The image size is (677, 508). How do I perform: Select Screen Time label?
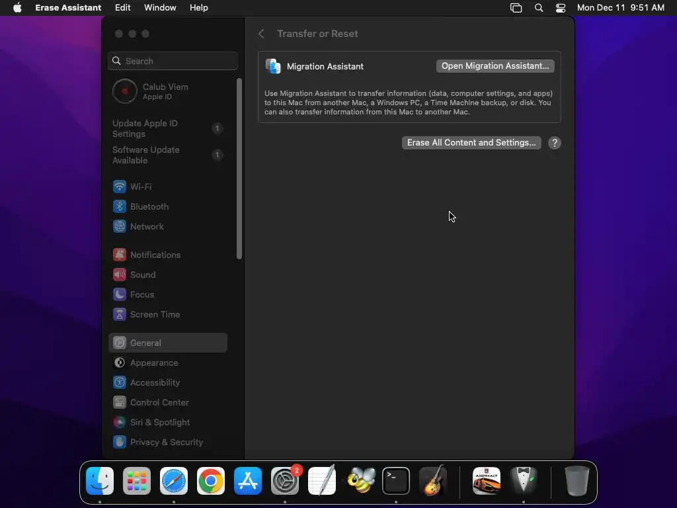pos(155,314)
